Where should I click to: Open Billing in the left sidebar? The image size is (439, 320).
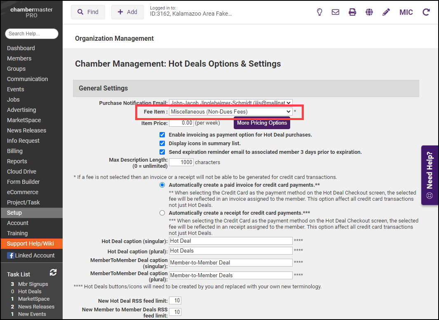[15, 151]
